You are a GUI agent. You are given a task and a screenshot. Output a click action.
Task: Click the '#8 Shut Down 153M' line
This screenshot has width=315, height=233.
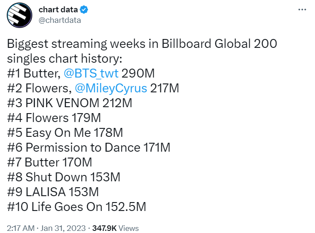[x=64, y=177]
